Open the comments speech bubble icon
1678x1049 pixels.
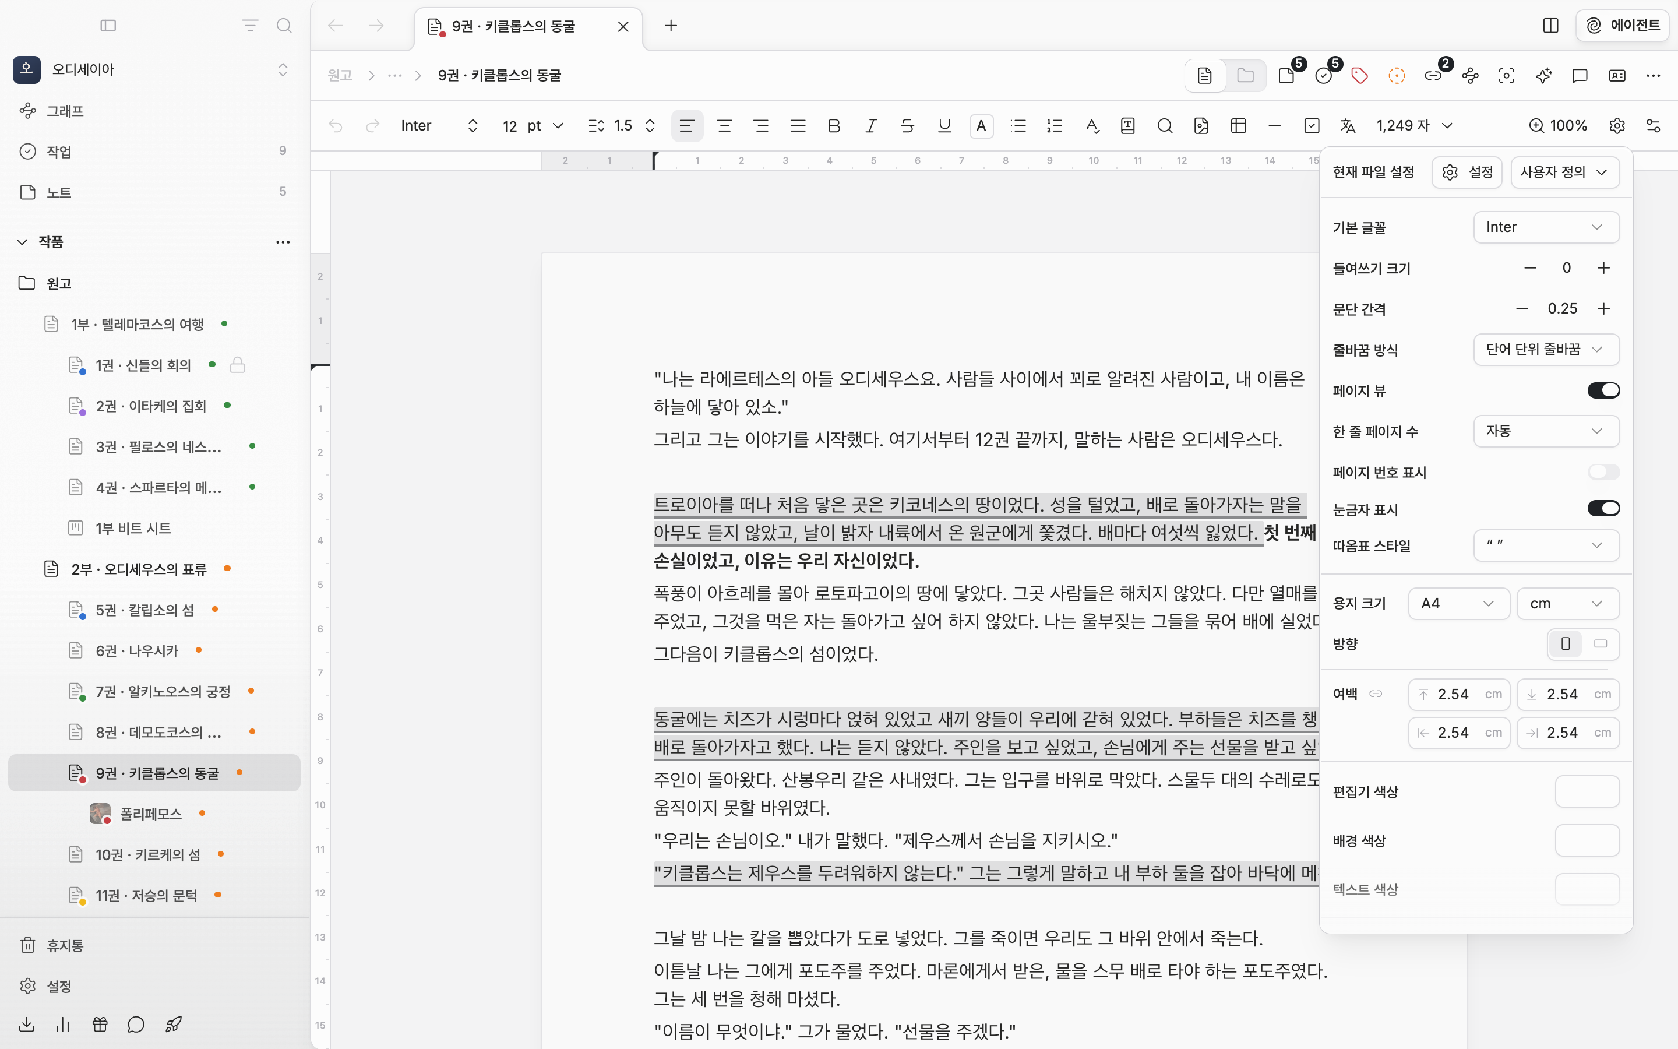pyautogui.click(x=1580, y=76)
